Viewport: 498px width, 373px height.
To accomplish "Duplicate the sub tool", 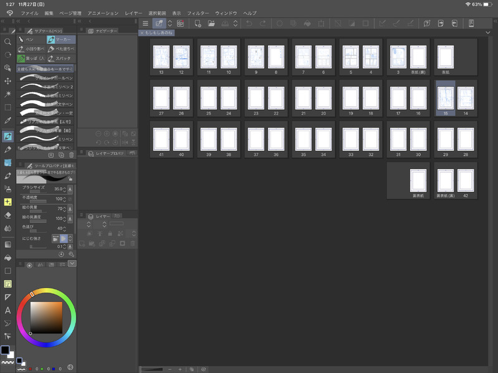I will point(61,155).
